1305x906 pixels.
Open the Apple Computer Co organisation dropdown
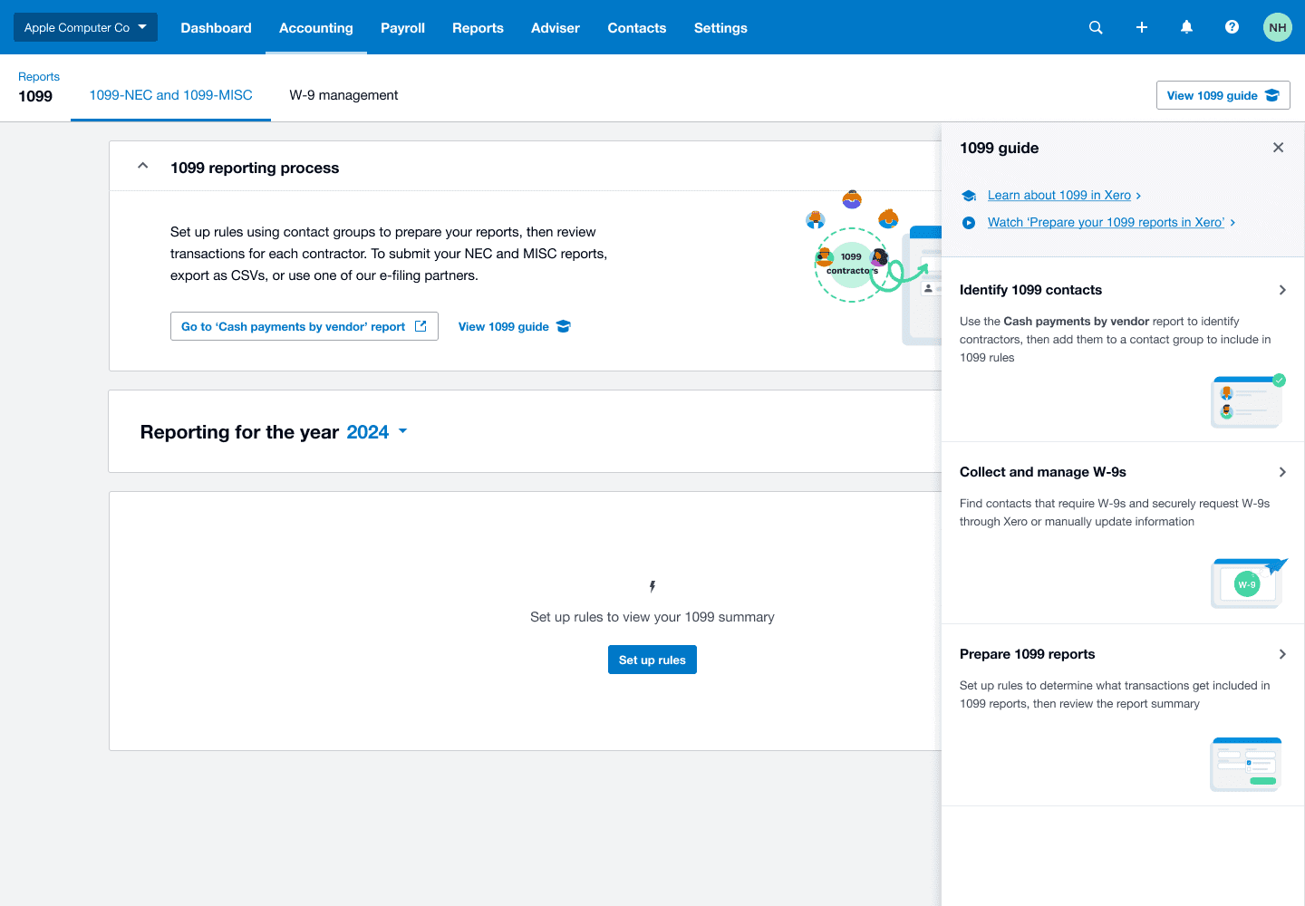coord(84,26)
